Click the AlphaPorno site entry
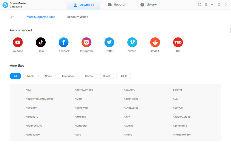This screenshot has height=147, width=231. 180,126
